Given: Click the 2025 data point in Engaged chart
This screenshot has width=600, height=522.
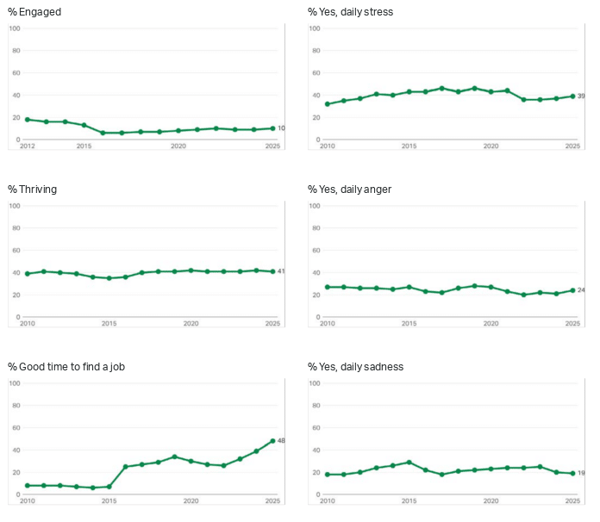Looking at the screenshot, I should (x=272, y=128).
